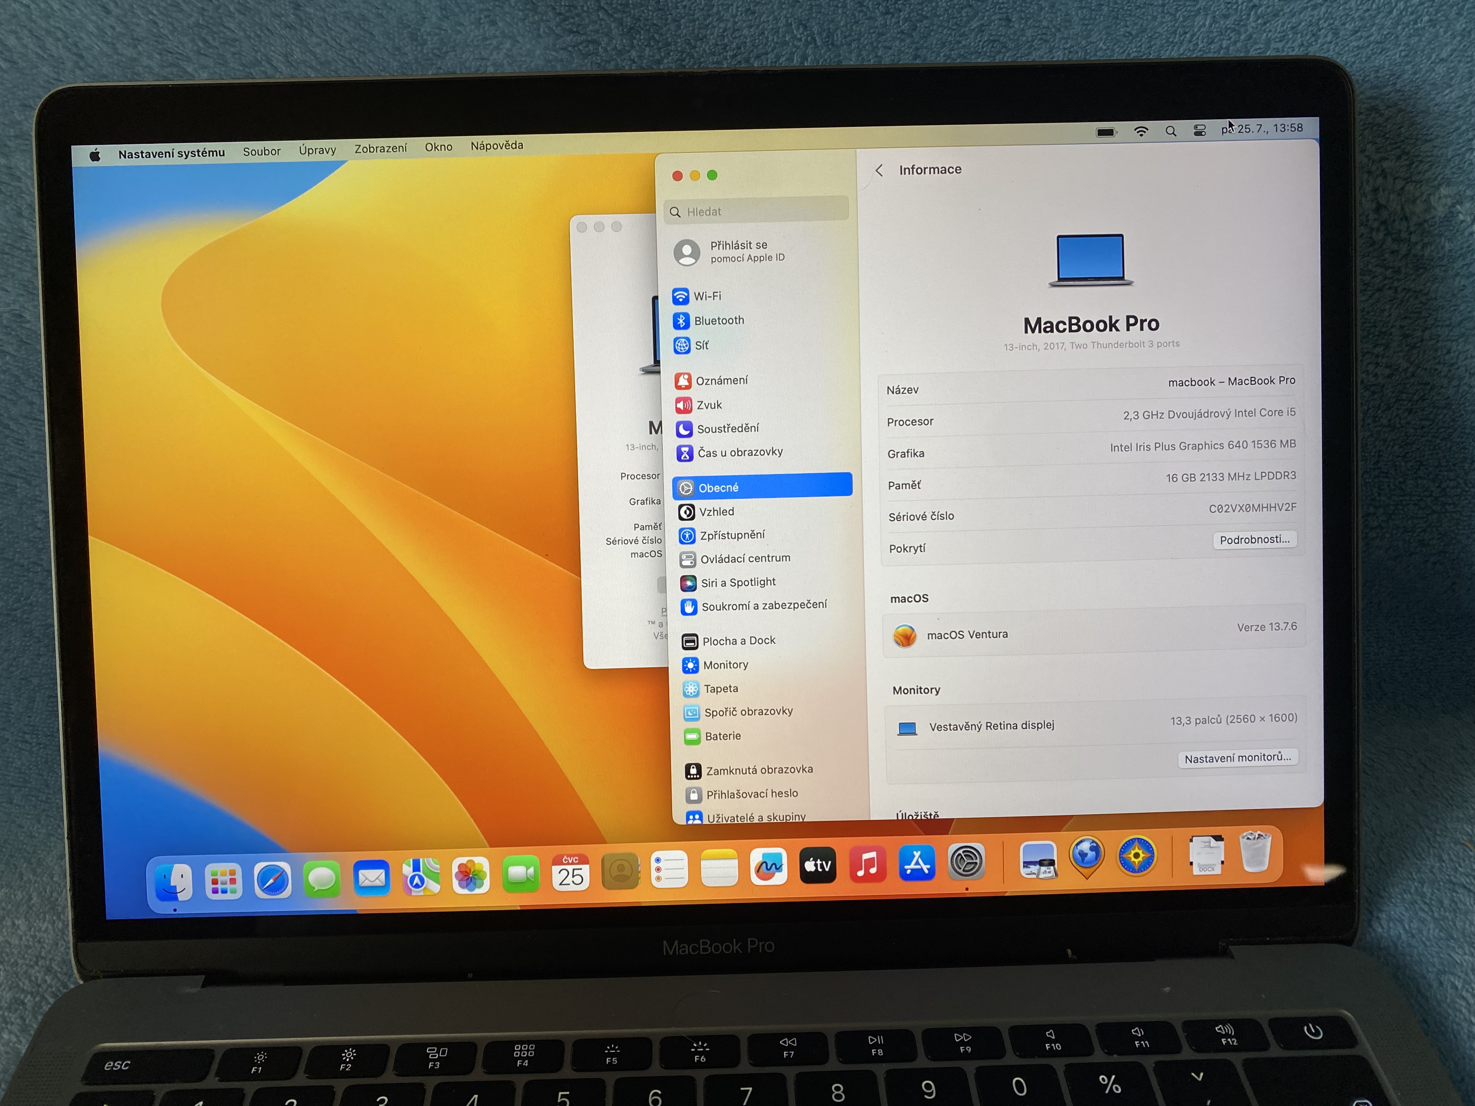Launch Safari from the Dock

(x=273, y=881)
